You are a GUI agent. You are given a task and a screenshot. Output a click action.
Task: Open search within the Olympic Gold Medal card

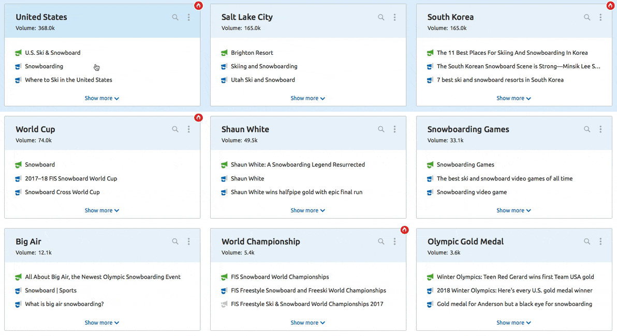coord(587,241)
